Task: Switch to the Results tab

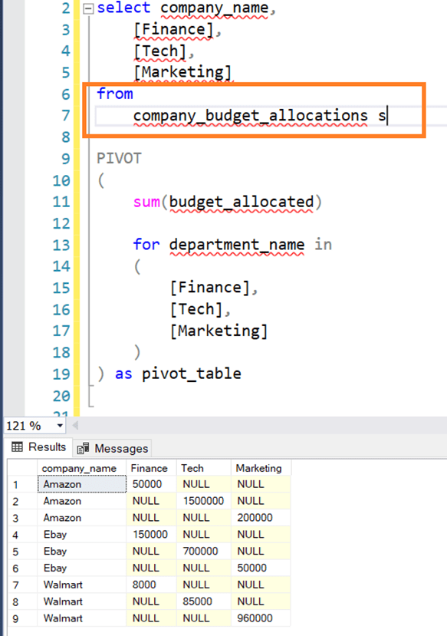Action: [39, 447]
